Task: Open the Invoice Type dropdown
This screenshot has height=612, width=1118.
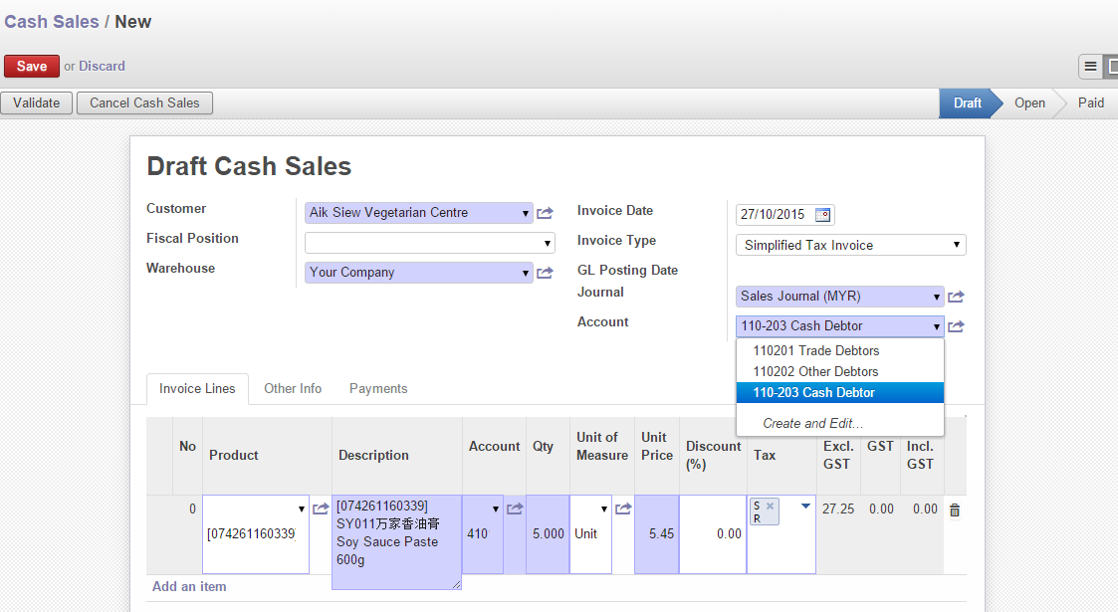Action: [x=850, y=244]
